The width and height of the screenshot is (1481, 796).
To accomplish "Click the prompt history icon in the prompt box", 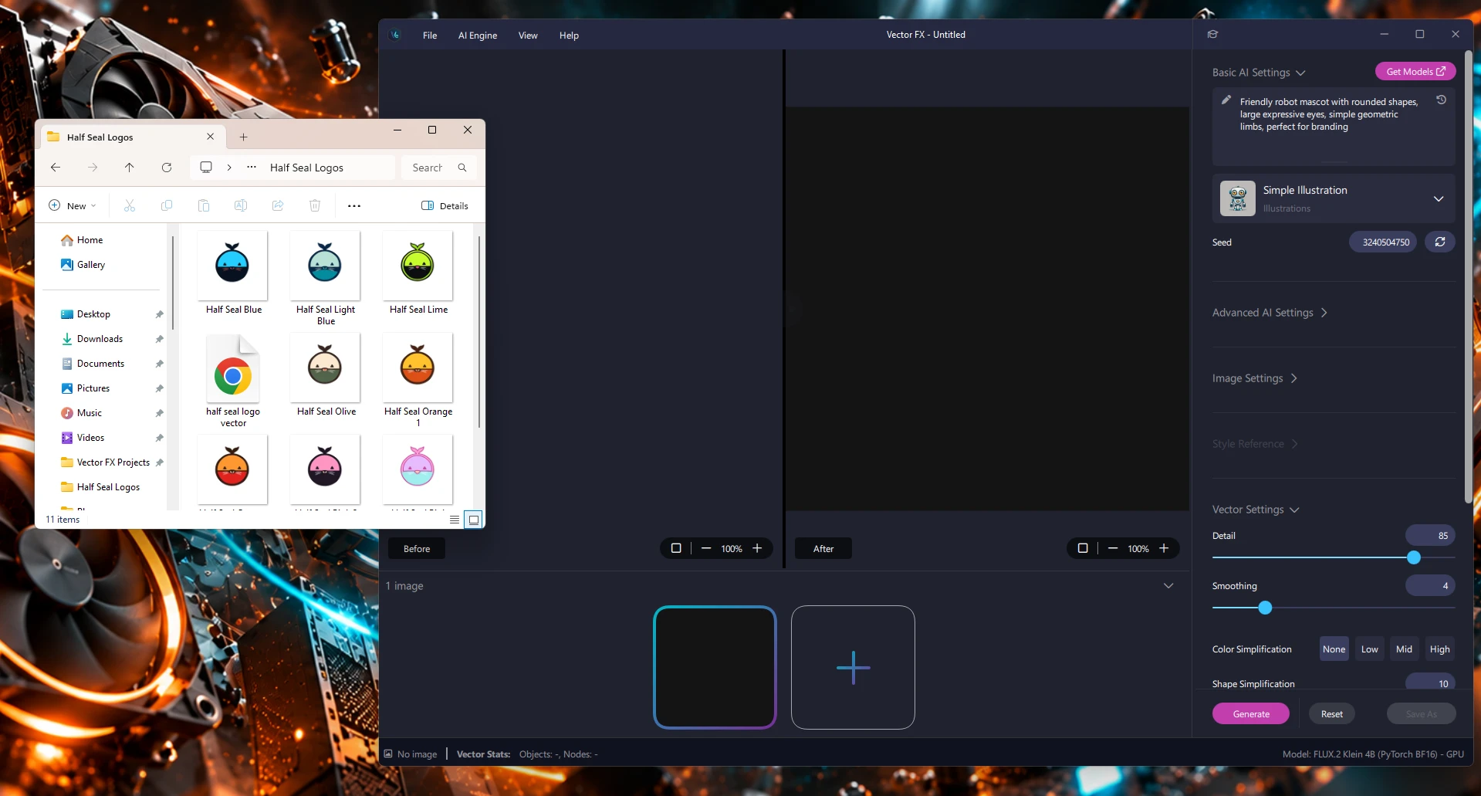I will pos(1441,100).
